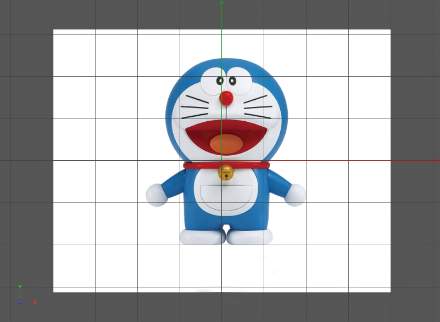Click the orientation axis gizmo in the corner
Screen dimensions: 440x322
tap(27, 295)
